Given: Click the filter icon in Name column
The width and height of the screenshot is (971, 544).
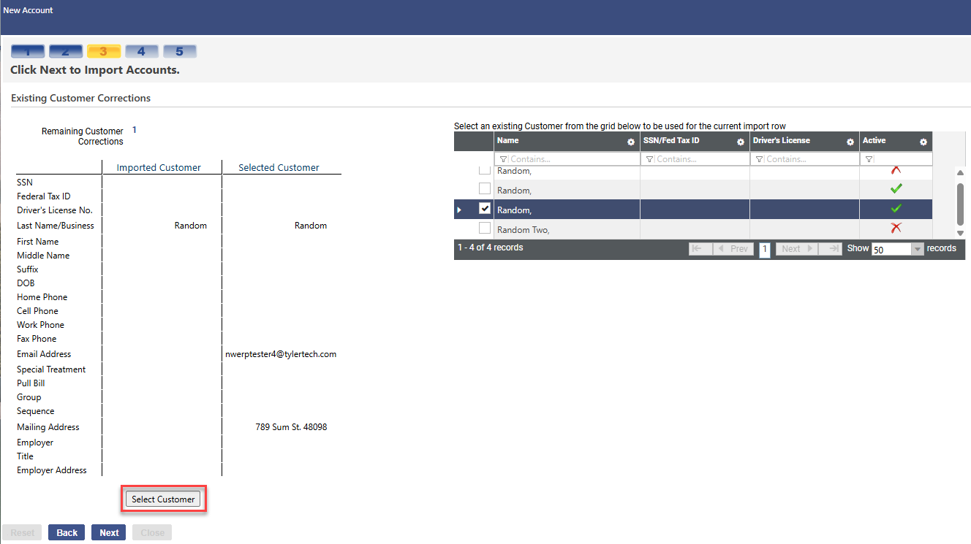Looking at the screenshot, I should [503, 159].
